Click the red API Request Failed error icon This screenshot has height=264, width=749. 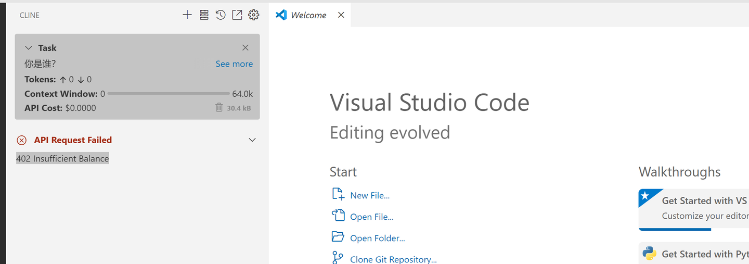(x=22, y=140)
